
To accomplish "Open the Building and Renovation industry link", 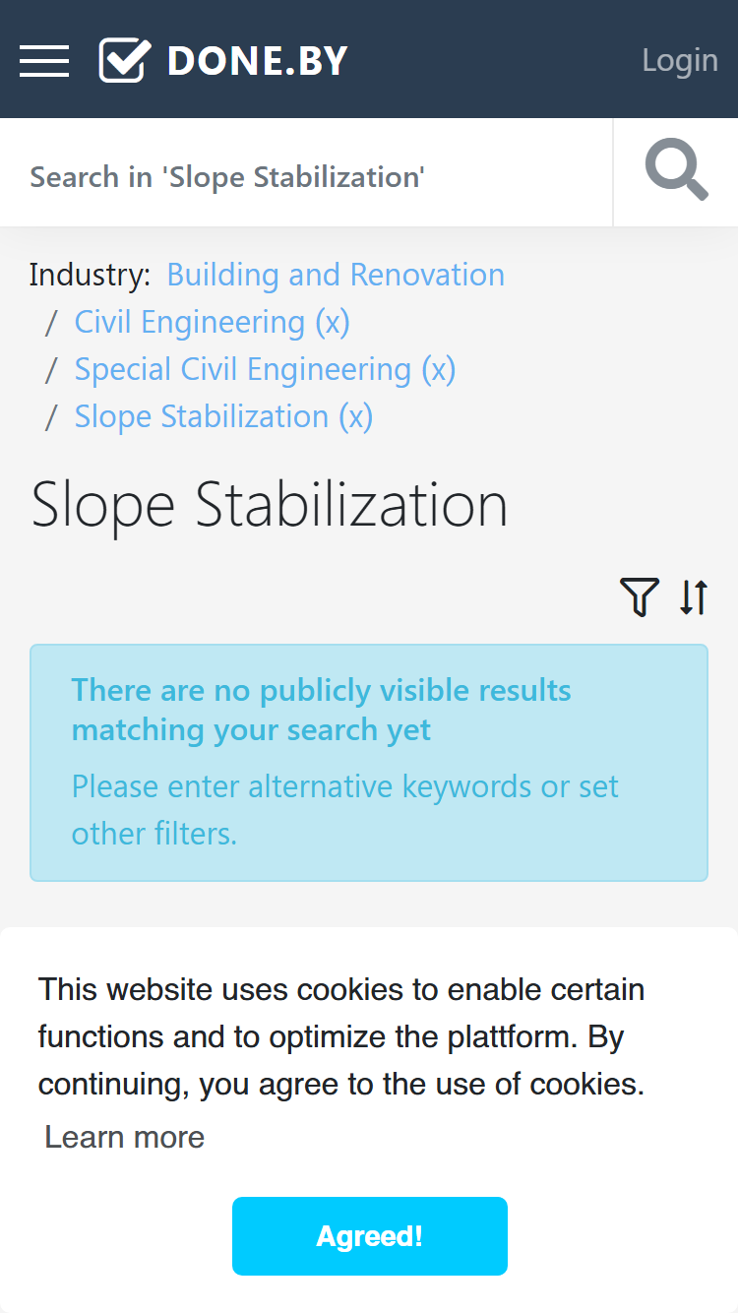I will (336, 275).
